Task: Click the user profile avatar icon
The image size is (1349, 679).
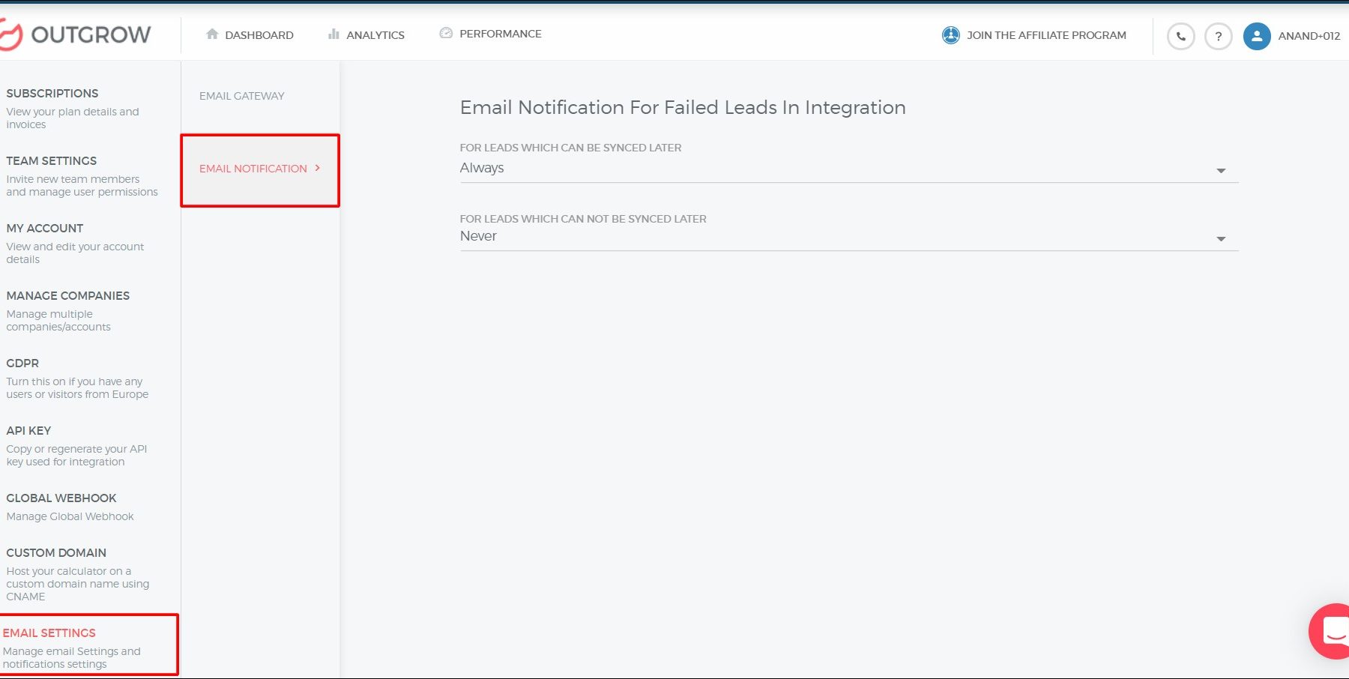Action: 1256,36
